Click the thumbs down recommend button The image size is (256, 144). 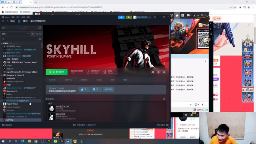(97, 89)
